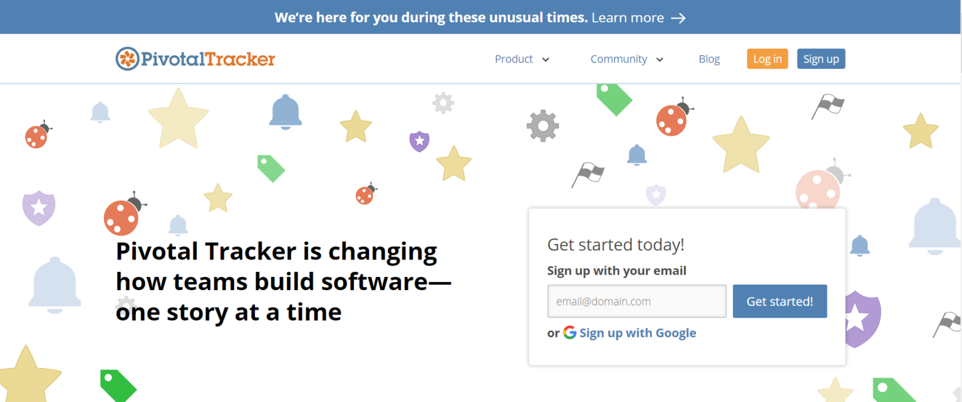Click the orange Log in button
Screen dimensions: 962x402
point(767,59)
